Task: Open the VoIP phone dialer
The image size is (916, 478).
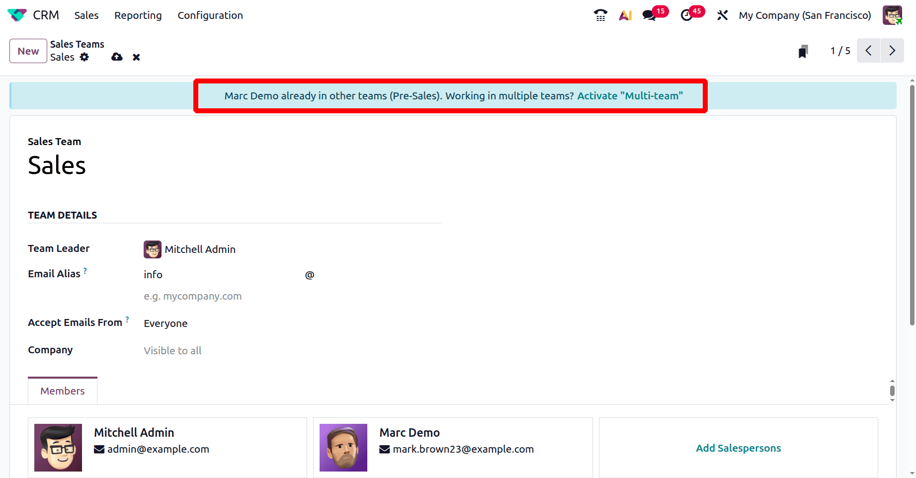Action: click(x=600, y=15)
